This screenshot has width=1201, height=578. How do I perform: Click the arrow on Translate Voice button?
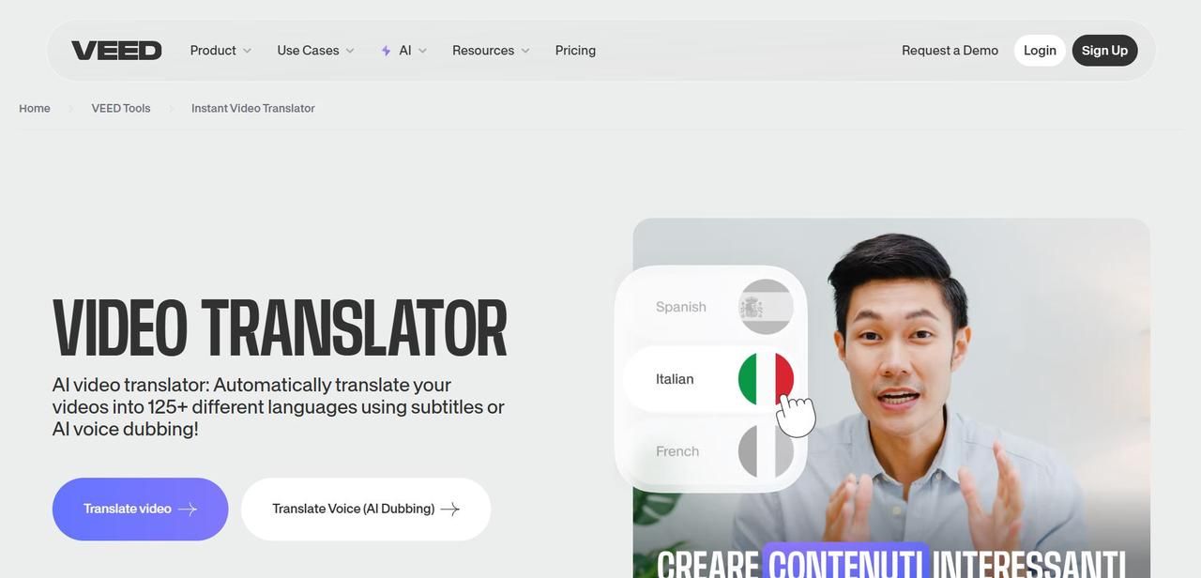click(450, 510)
